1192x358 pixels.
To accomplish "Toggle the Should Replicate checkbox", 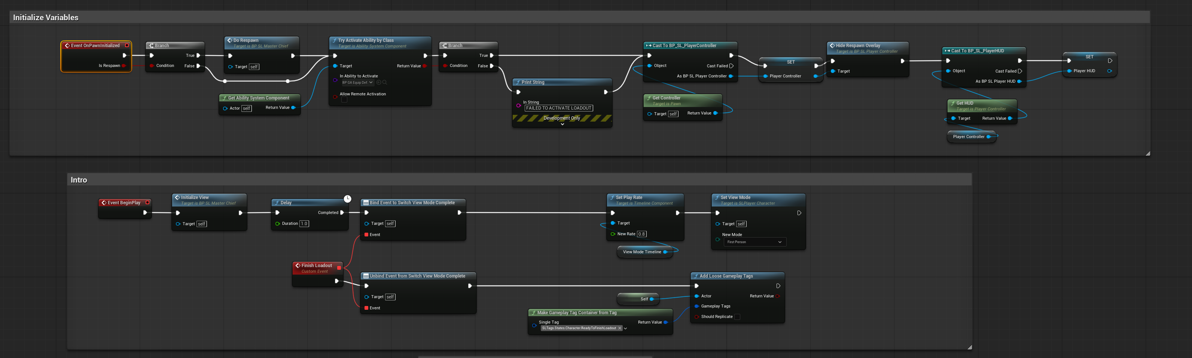I will point(737,317).
